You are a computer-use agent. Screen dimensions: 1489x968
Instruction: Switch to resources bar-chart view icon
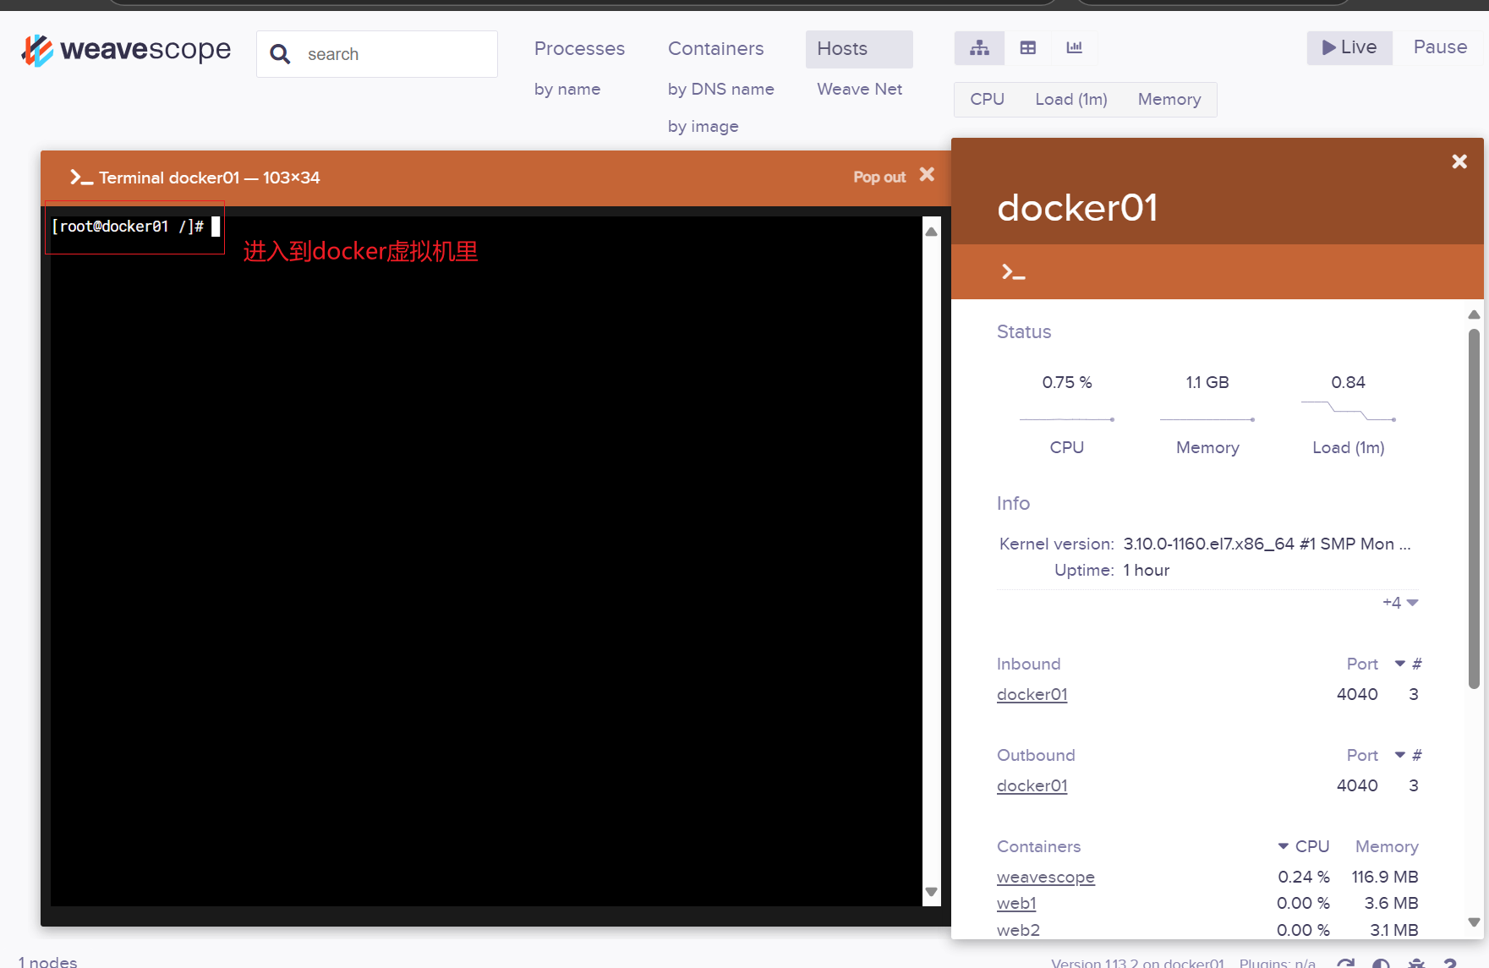[x=1074, y=48]
